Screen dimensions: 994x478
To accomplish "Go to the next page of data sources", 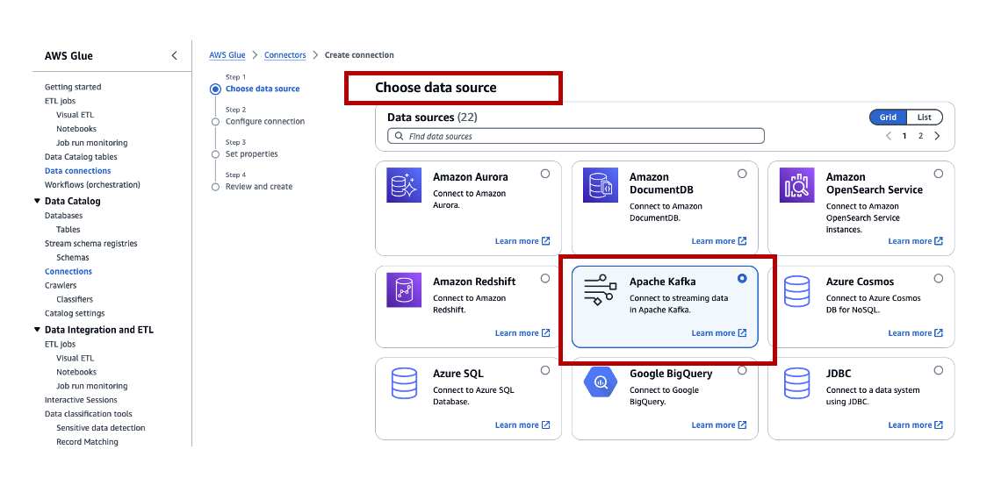I will (x=937, y=135).
